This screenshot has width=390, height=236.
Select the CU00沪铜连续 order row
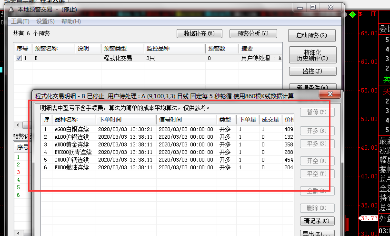click(71, 160)
